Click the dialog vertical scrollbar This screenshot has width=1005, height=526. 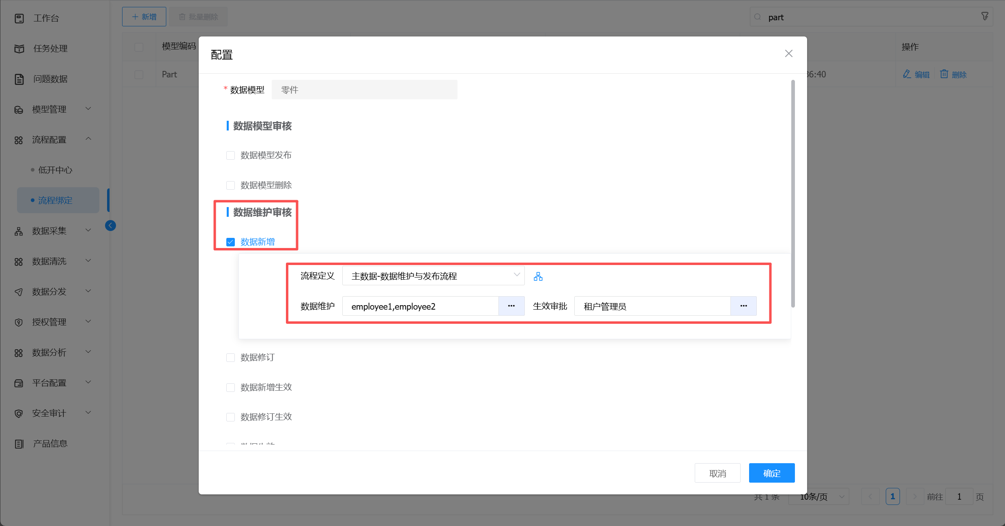click(793, 195)
